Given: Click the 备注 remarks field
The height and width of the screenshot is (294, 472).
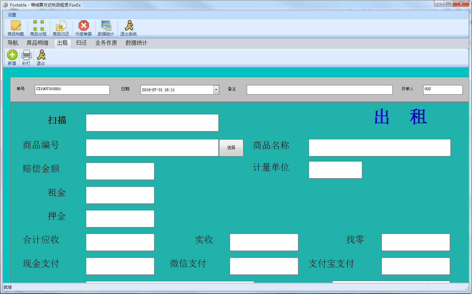Looking at the screenshot, I should (x=319, y=89).
